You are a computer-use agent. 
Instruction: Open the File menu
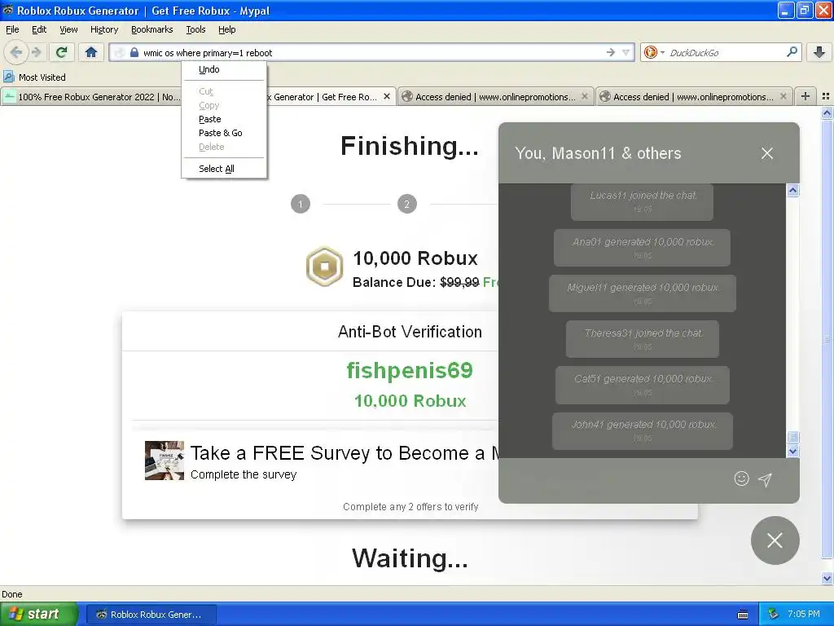12,29
